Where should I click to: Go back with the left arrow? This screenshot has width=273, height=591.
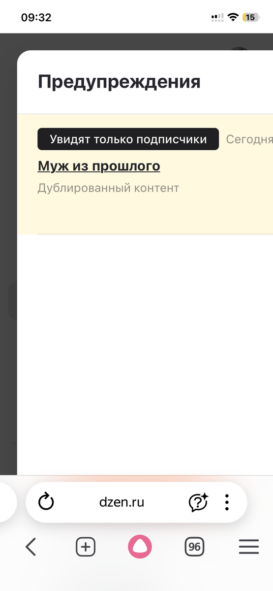pos(31,547)
